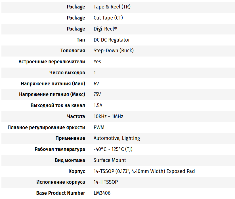Click the 'Плавное регулирование яркости' label

[x=46, y=127]
